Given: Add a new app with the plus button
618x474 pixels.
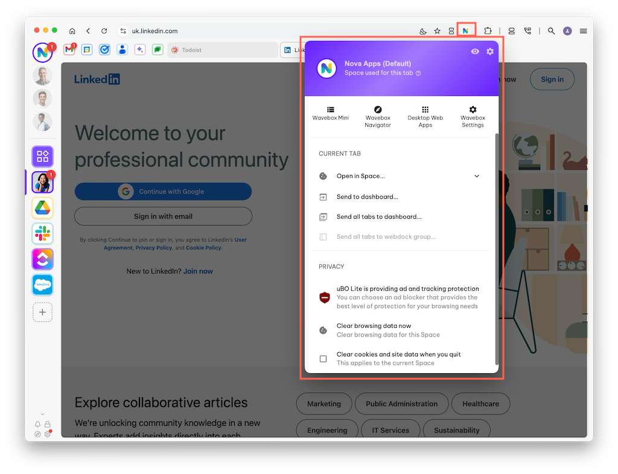Looking at the screenshot, I should click(43, 312).
